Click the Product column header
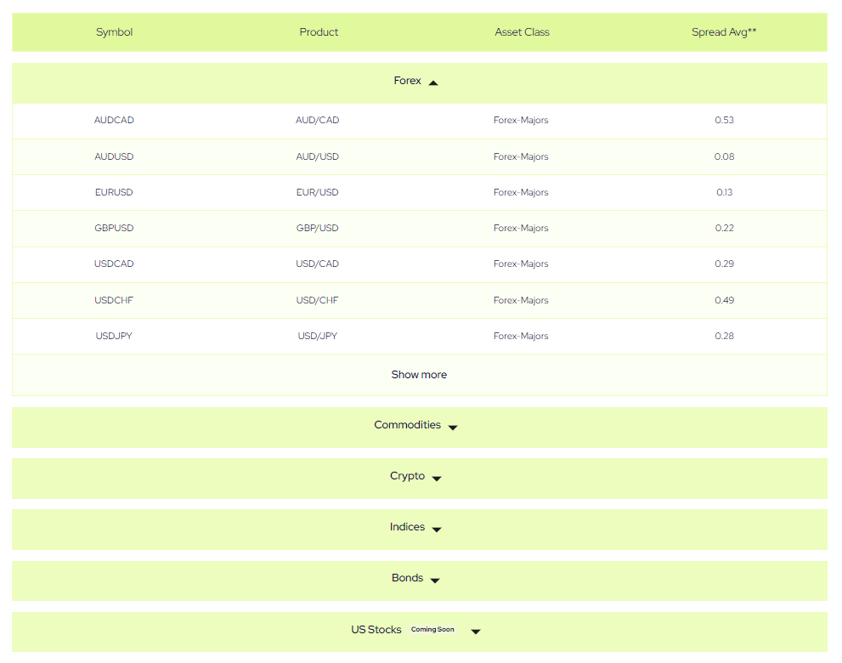 click(x=319, y=32)
